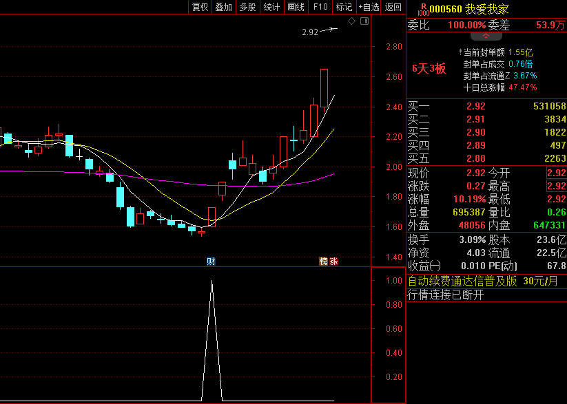Click the 榜 ranking marker on chart
This screenshot has width=567, height=404.
(323, 262)
